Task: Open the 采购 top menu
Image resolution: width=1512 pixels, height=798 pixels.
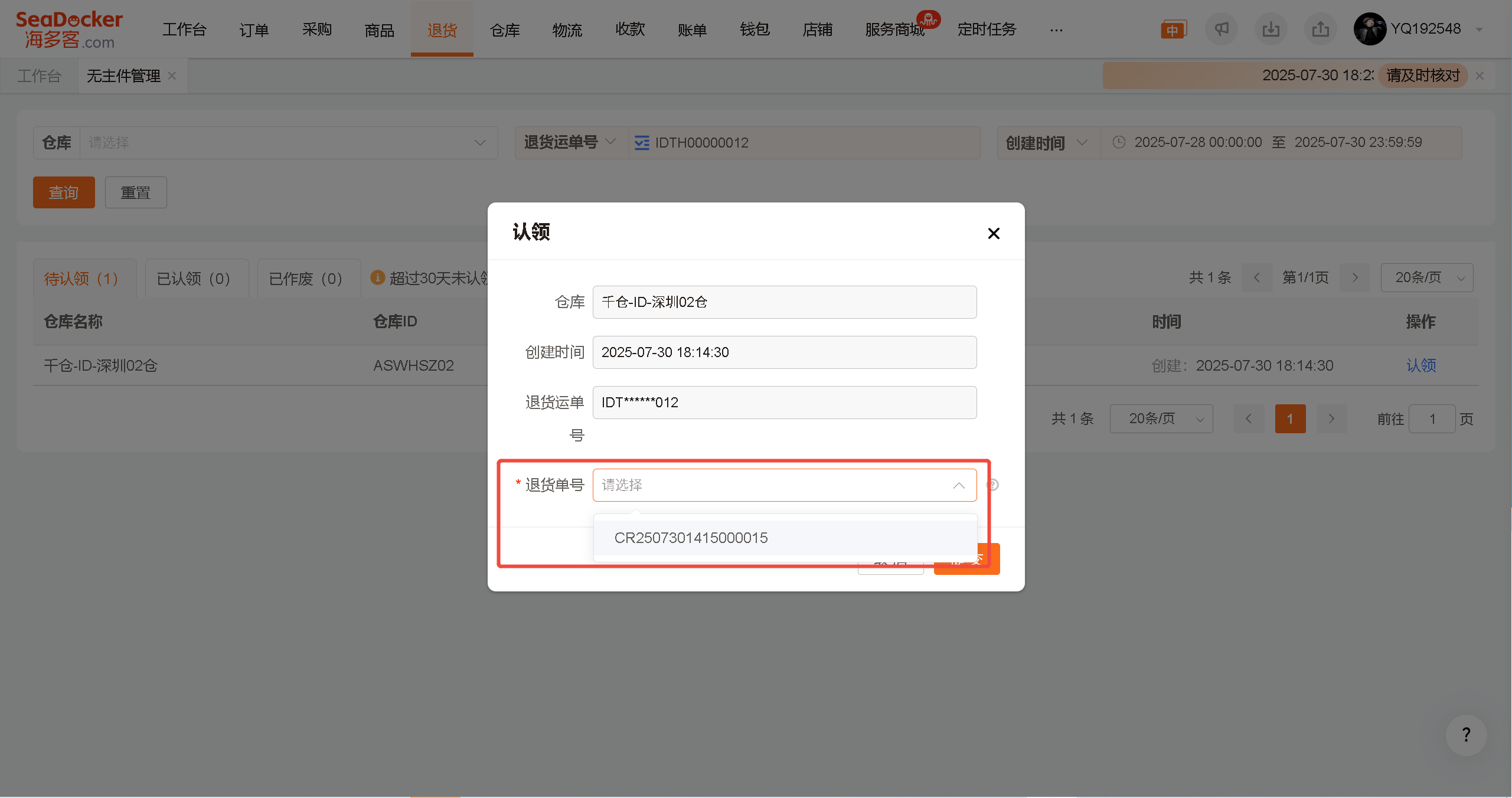Action: click(x=317, y=30)
